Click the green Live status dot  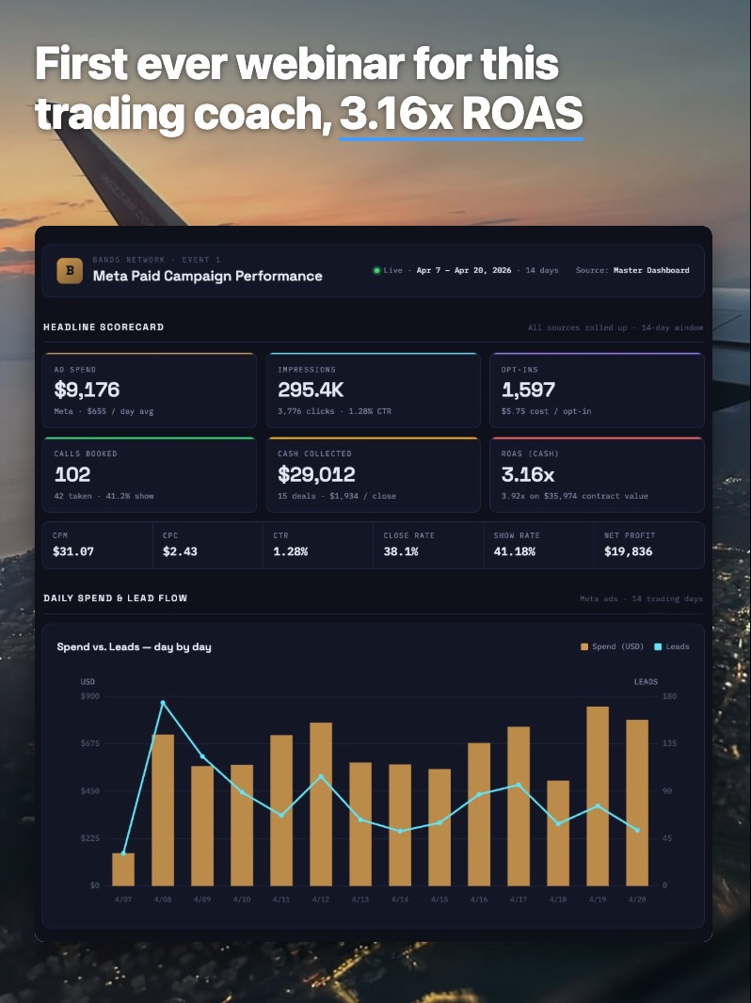[x=376, y=270]
